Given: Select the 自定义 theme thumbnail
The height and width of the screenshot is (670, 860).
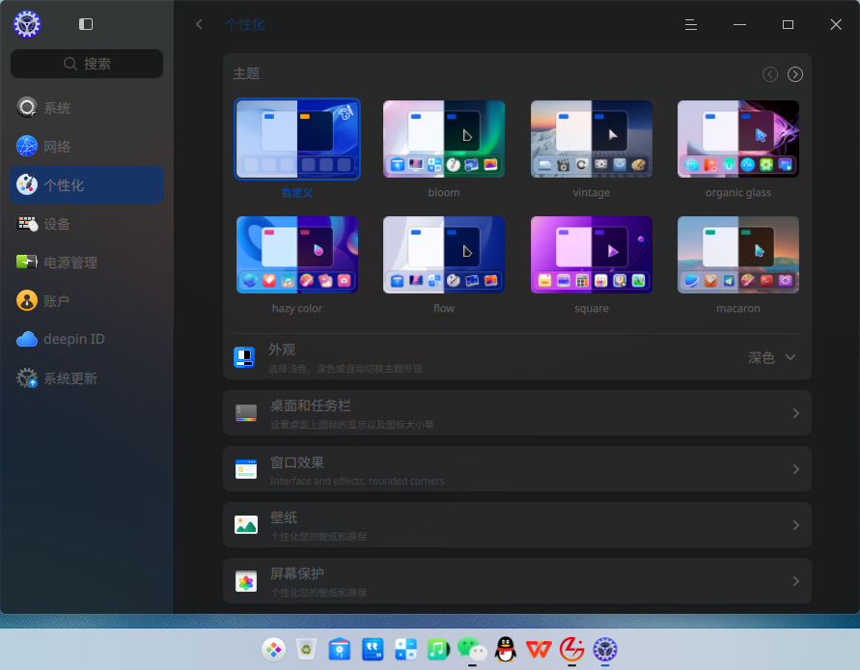Looking at the screenshot, I should (x=297, y=139).
